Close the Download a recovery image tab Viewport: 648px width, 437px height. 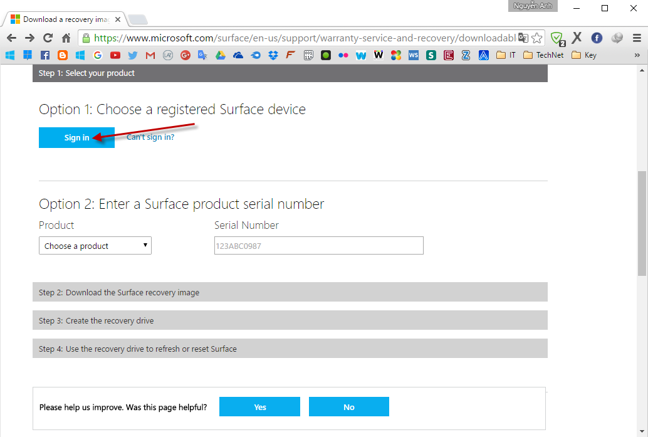click(x=118, y=19)
